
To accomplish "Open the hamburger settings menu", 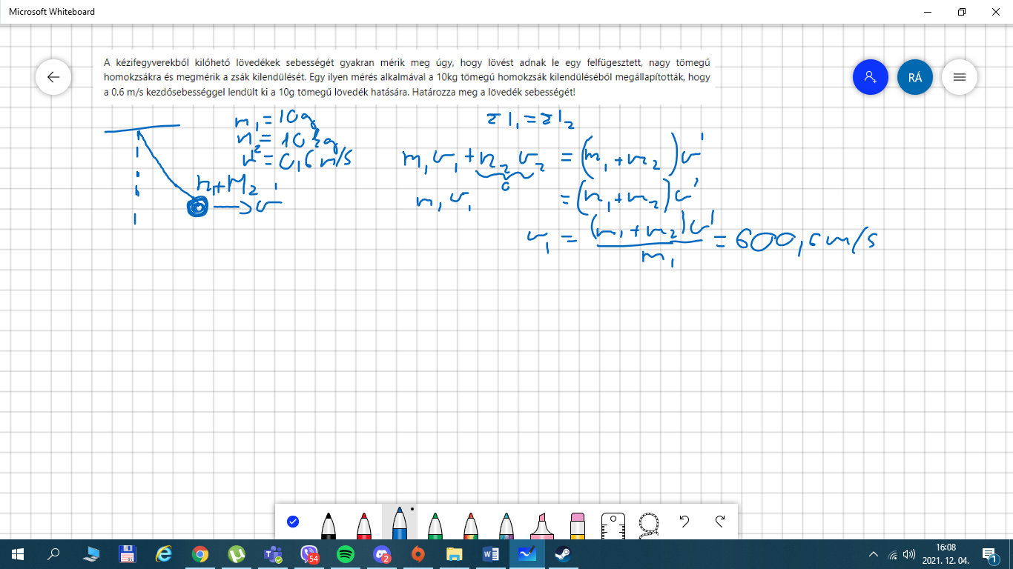I will click(960, 77).
